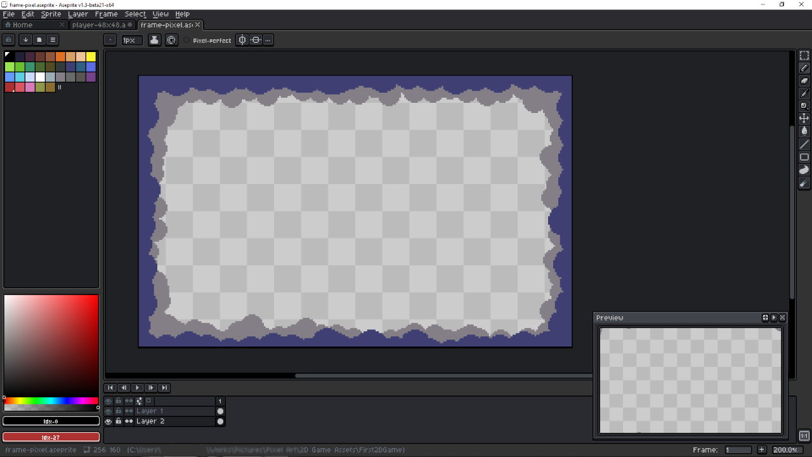Click the idx-0 background color button

[x=51, y=421]
